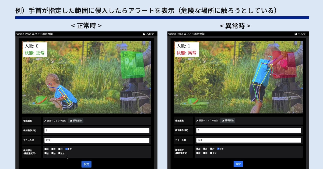Focus アラームID field in left panel
Image resolution: width=323 pixels, height=169 pixels.
pyautogui.click(x=96, y=140)
